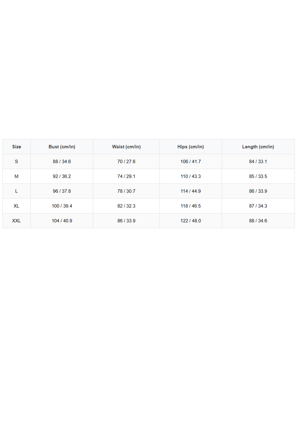Click the Size column header
Viewport: 297px width, 446px height.
16,147
